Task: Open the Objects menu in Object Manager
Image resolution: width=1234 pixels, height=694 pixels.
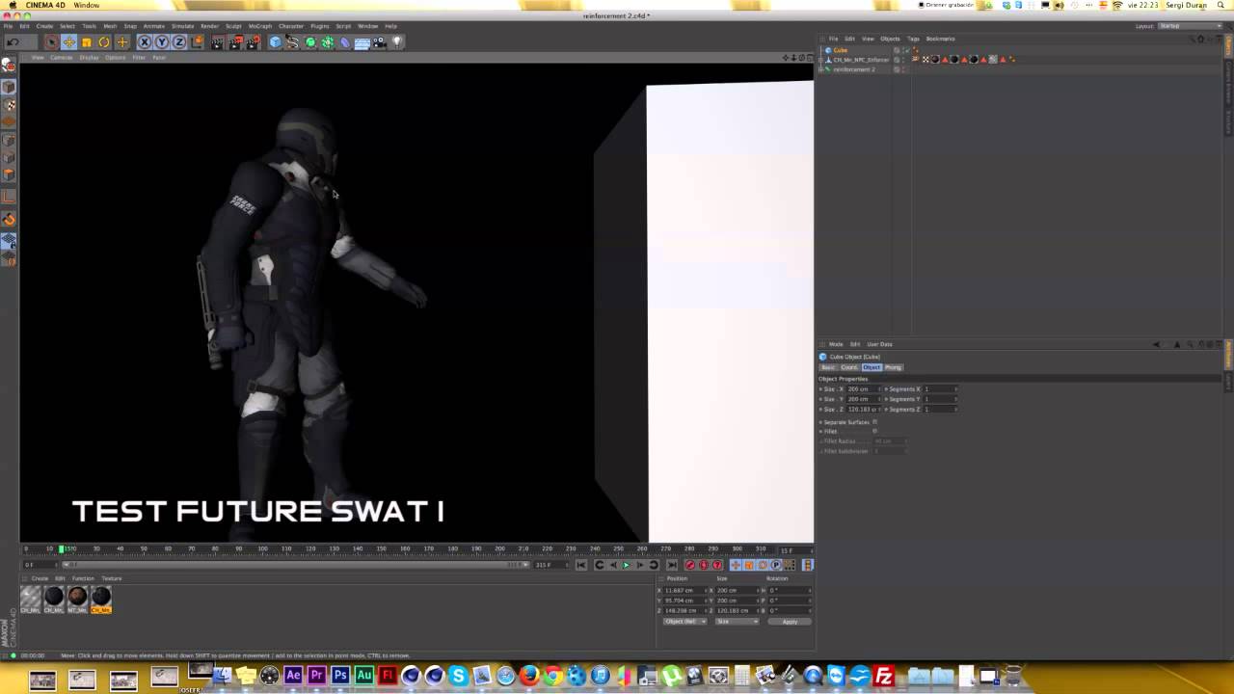Action: [890, 39]
